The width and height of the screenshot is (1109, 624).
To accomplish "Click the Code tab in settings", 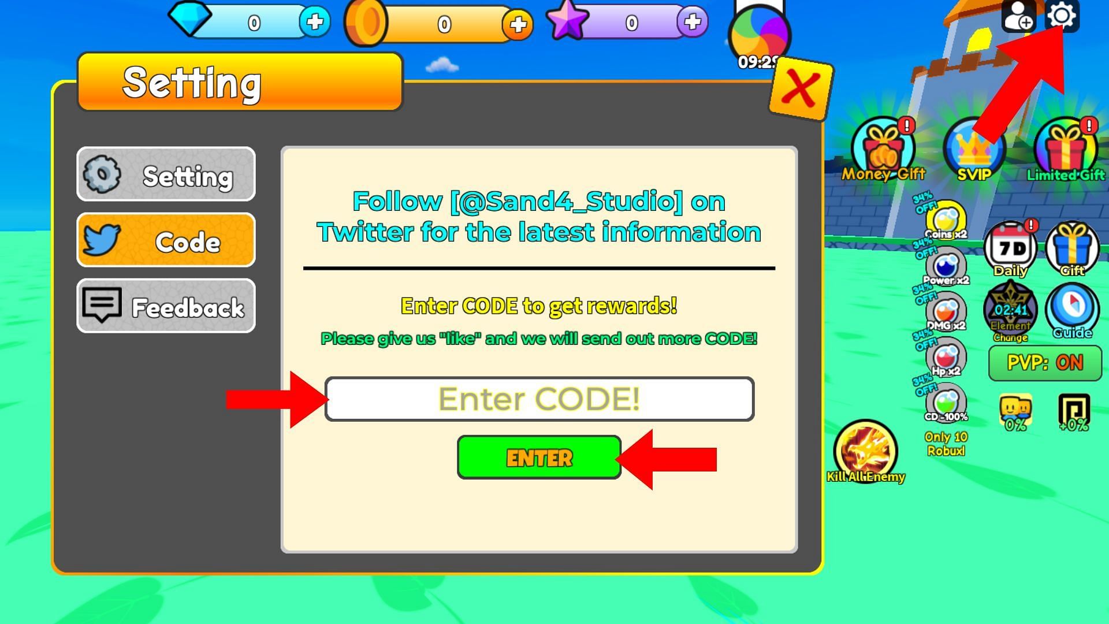I will pos(165,241).
